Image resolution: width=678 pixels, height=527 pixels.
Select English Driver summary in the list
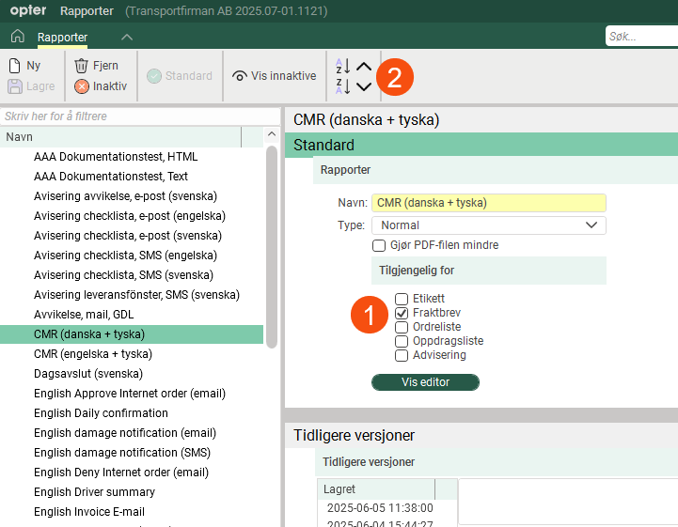point(94,492)
